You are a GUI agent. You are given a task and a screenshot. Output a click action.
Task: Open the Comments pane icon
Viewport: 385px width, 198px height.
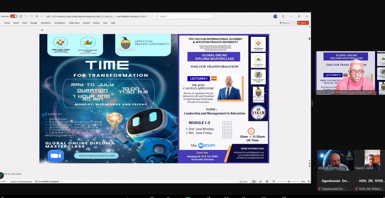tap(294, 23)
